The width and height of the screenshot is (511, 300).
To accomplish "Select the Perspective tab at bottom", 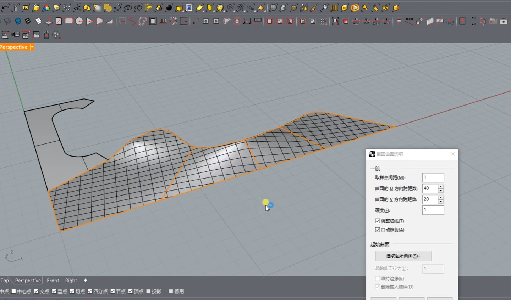I will 28,281.
